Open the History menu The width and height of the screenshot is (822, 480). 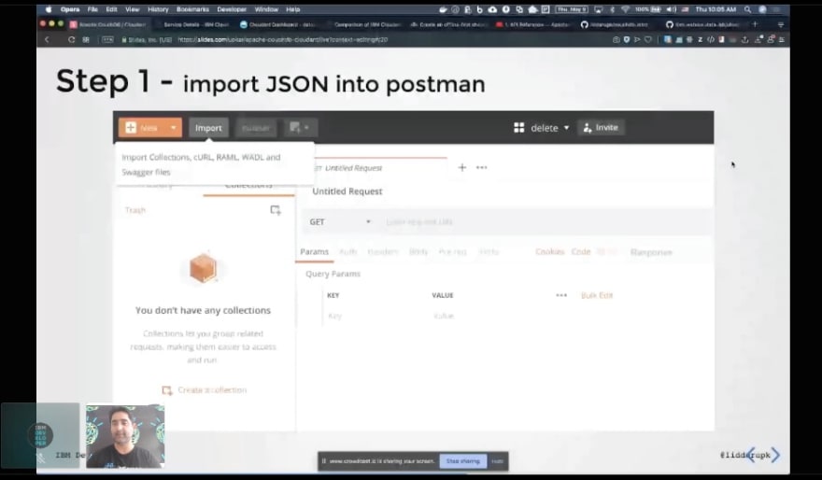(158, 9)
